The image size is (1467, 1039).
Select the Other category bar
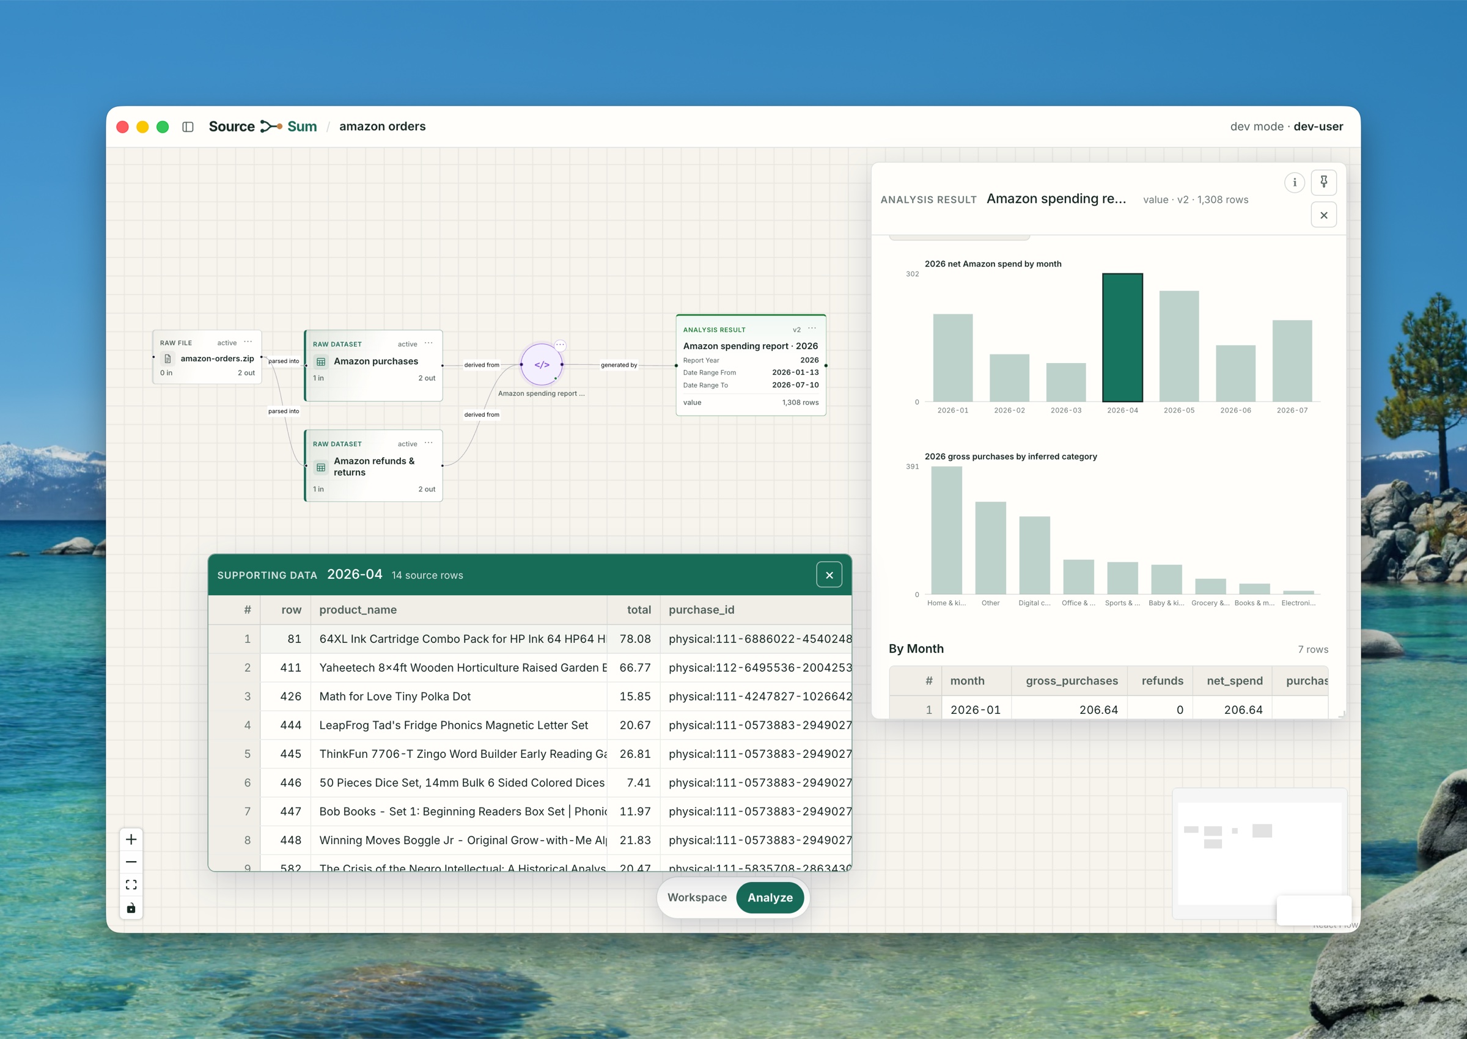(990, 548)
